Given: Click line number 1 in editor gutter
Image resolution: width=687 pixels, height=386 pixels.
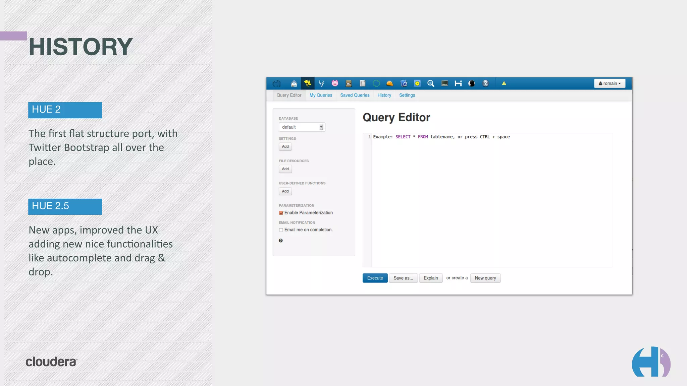Looking at the screenshot, I should point(369,137).
